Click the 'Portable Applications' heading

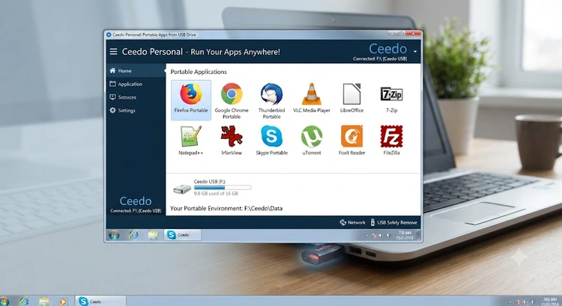point(199,72)
